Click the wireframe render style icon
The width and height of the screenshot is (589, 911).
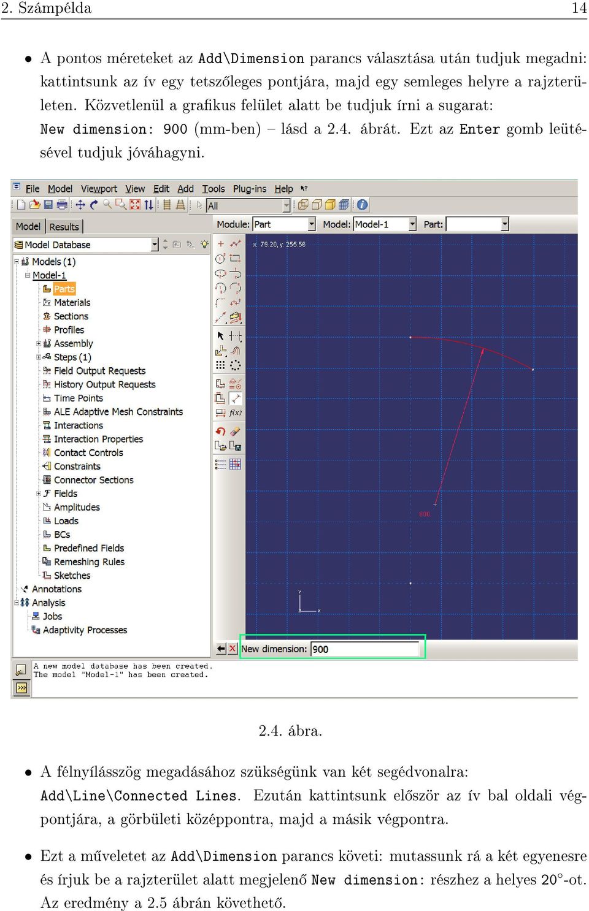303,205
